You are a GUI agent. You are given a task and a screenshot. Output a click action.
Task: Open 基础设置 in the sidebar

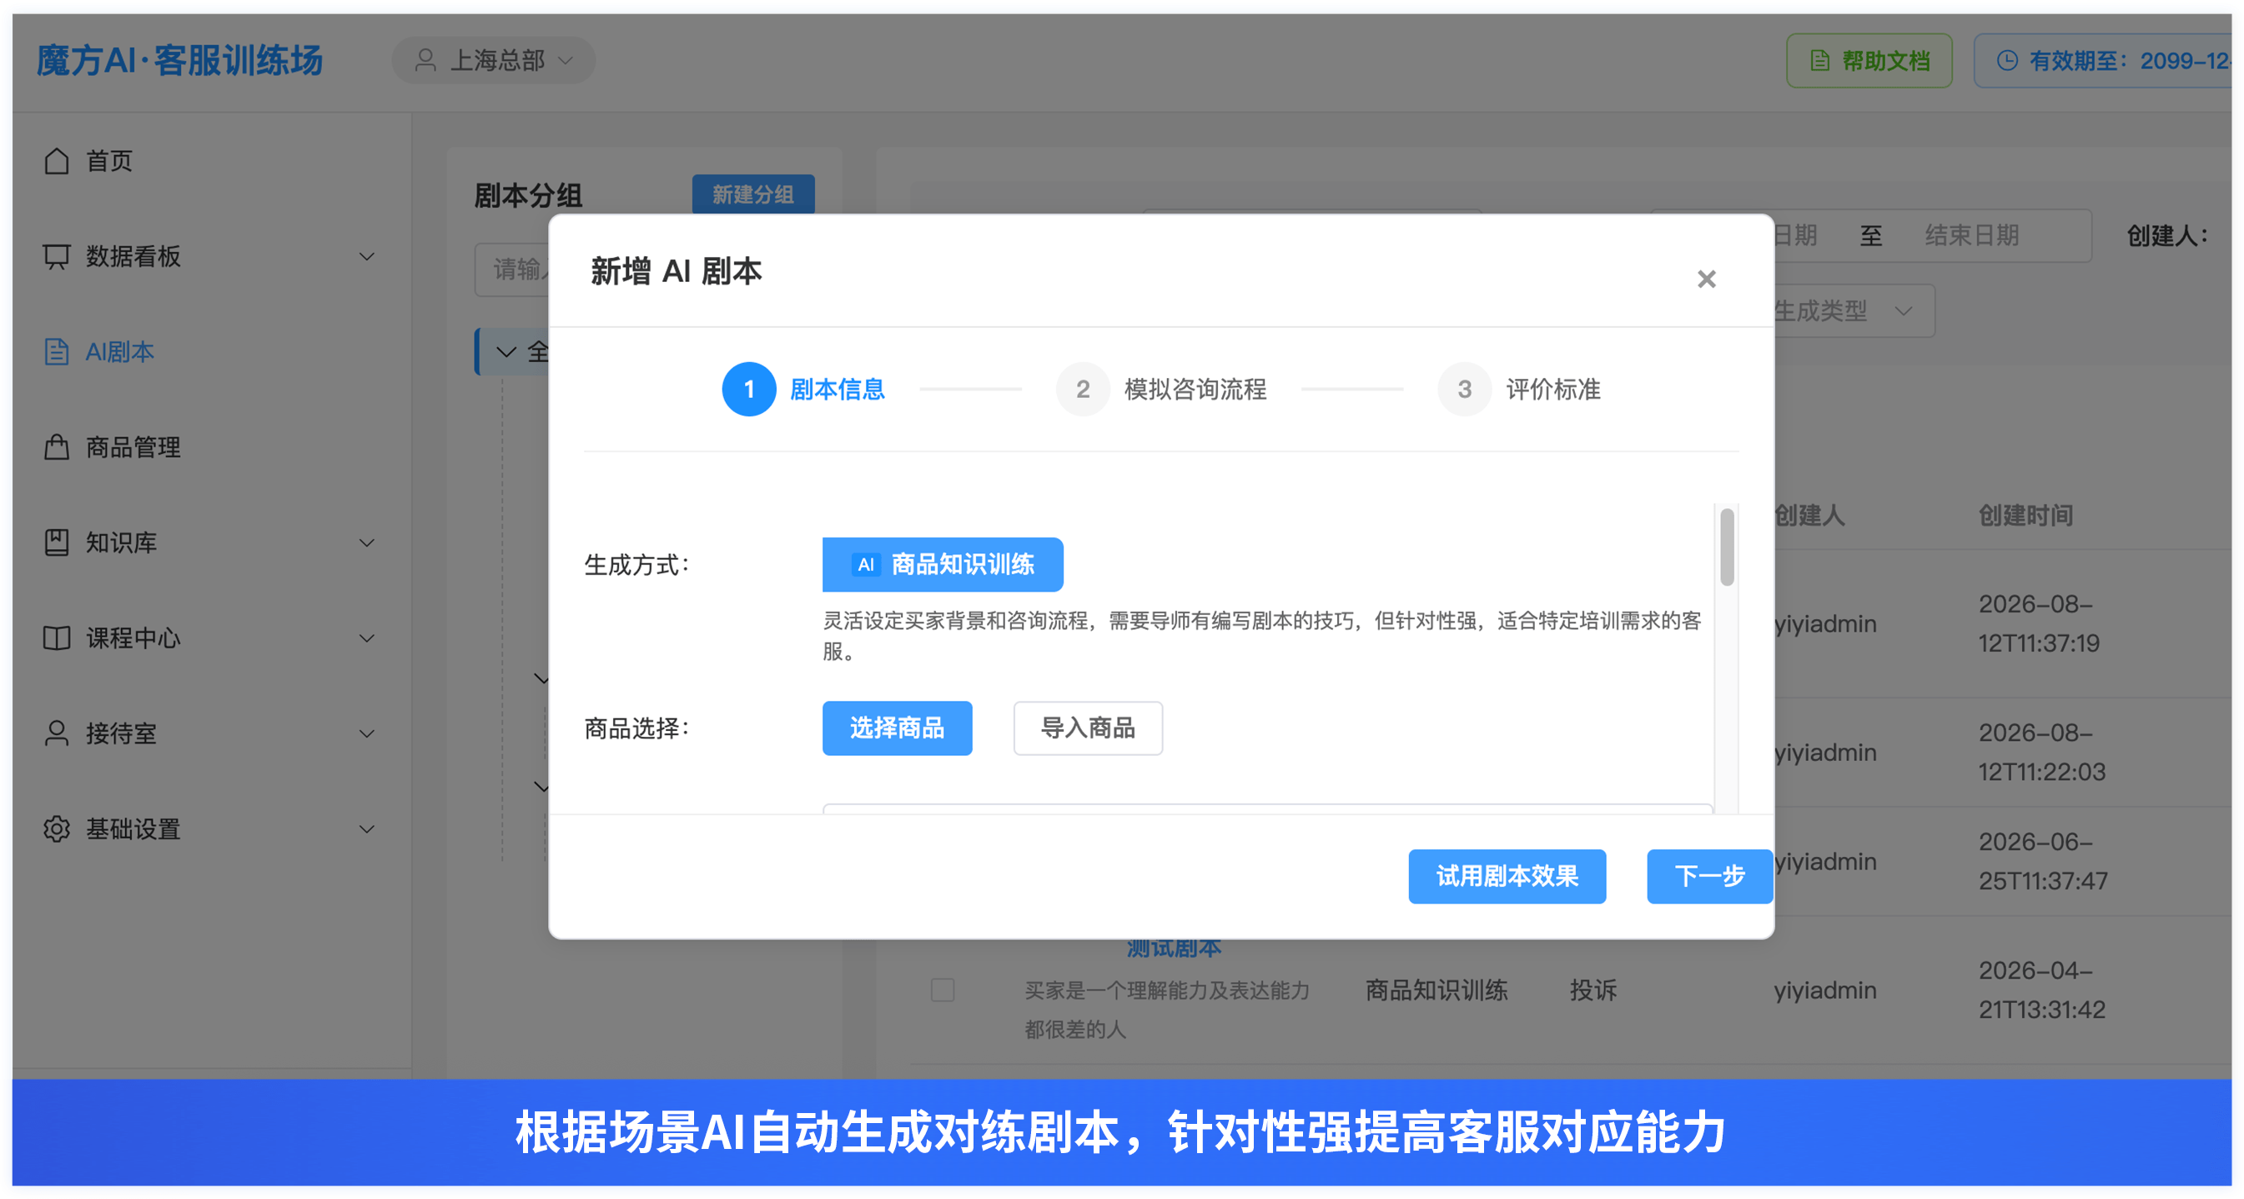(211, 829)
